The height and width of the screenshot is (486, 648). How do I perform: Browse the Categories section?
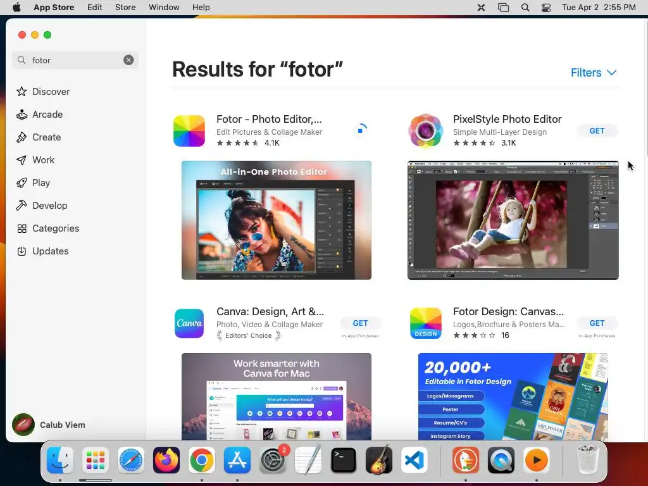pyautogui.click(x=47, y=228)
